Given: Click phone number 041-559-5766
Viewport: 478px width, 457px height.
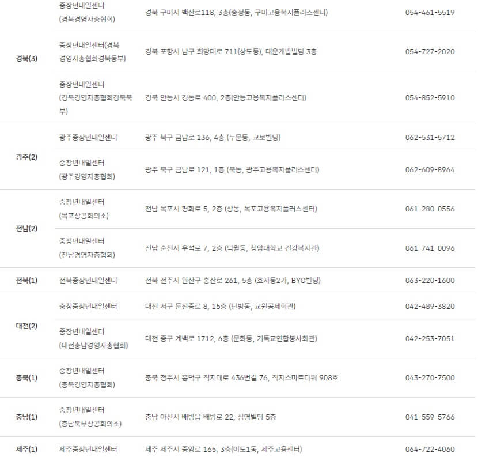Looking at the screenshot, I should pos(430,417).
